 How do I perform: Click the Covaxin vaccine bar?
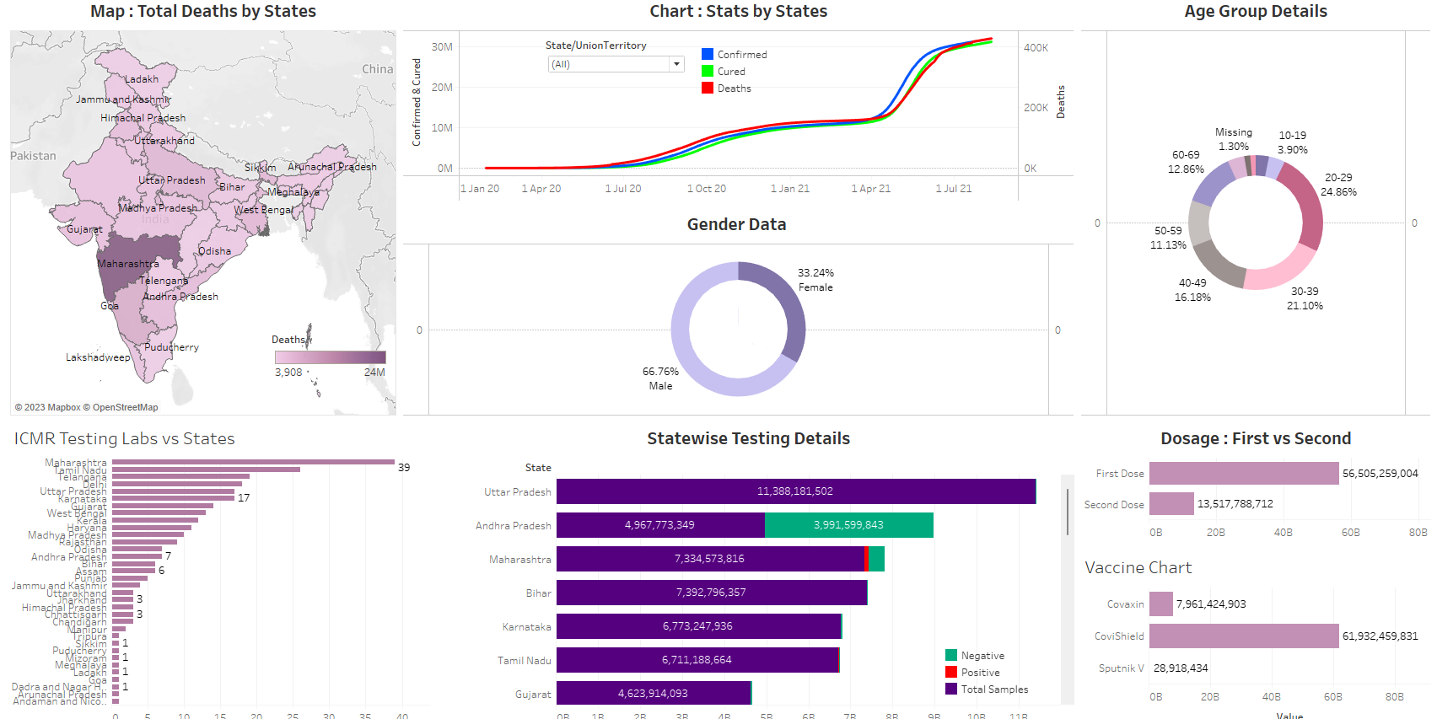(x=1161, y=604)
